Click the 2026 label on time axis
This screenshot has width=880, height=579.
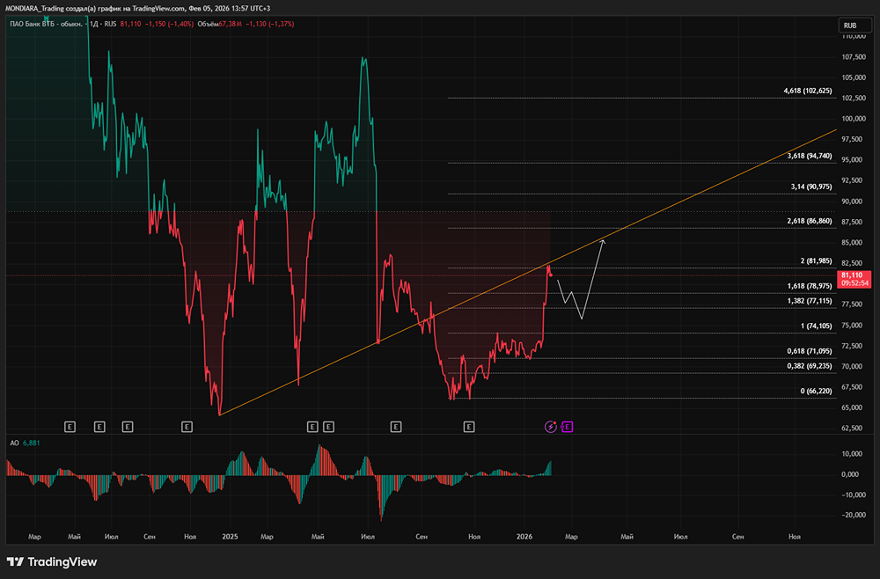pyautogui.click(x=524, y=537)
